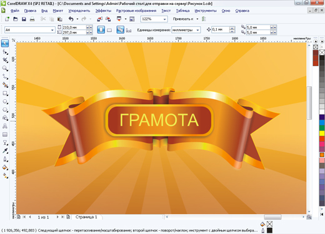
Task: Create a new document
Action: pyautogui.click(x=7, y=19)
